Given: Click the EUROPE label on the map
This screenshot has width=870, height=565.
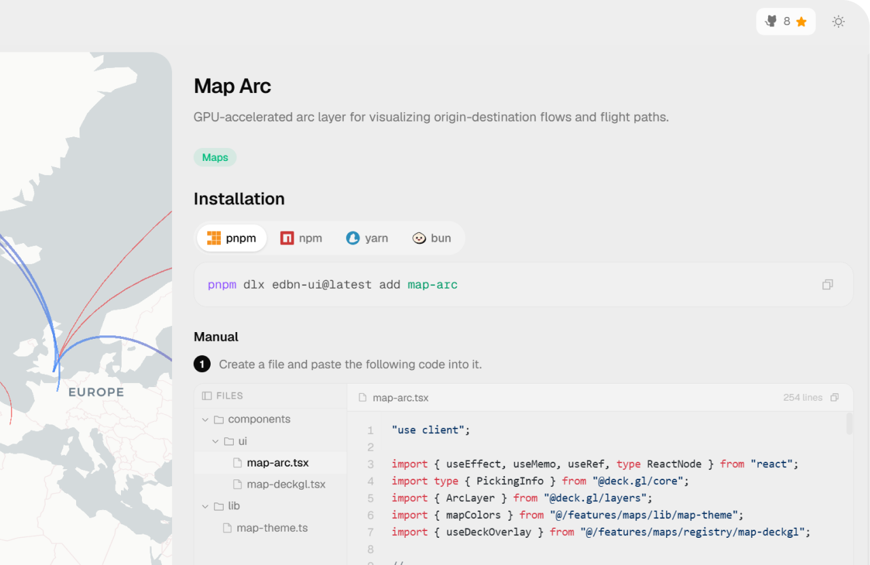Looking at the screenshot, I should (97, 392).
